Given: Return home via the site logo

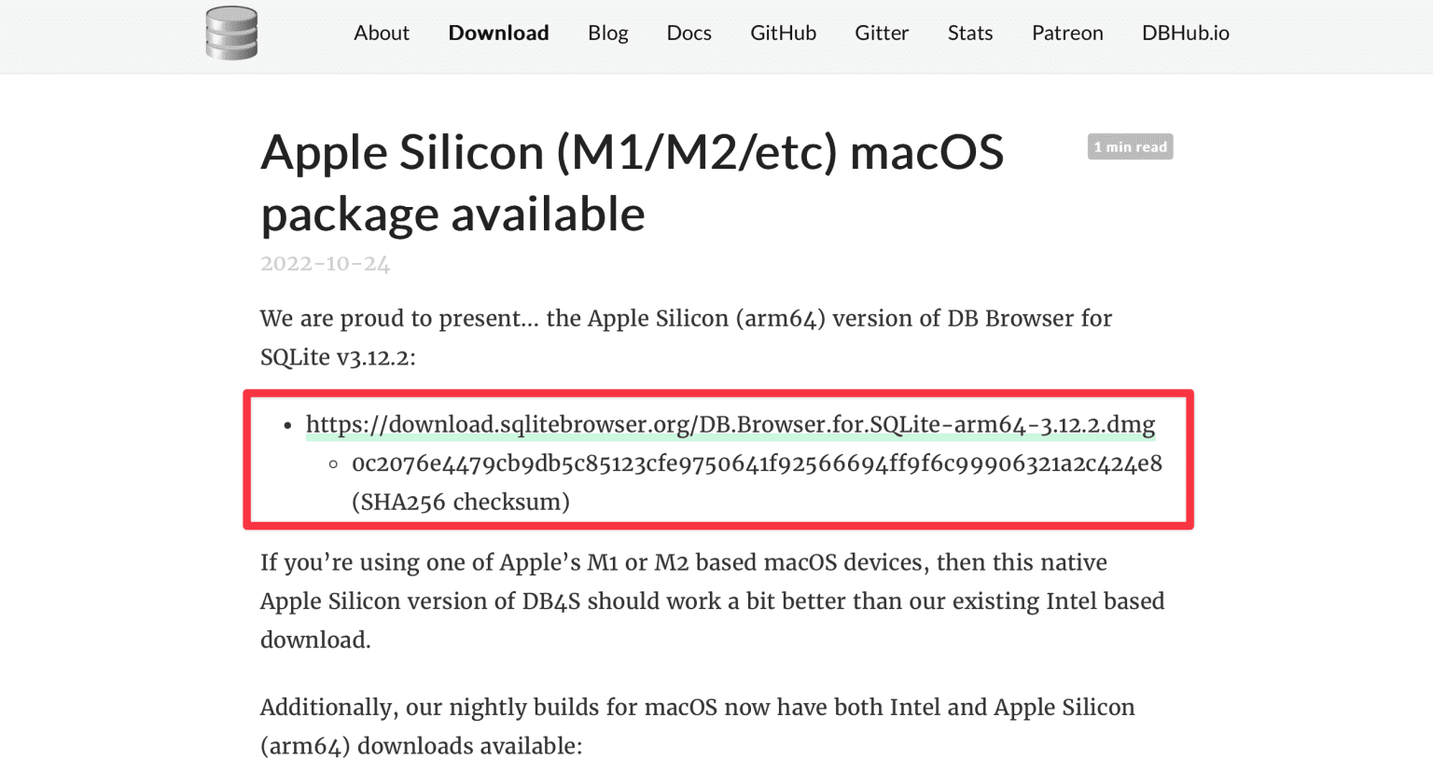Looking at the screenshot, I should point(230,34).
